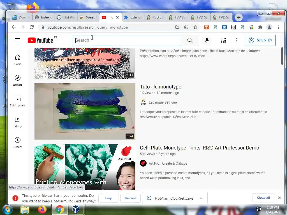
Task: Open the video titled Tuto : le monotype
Action: 161,87
